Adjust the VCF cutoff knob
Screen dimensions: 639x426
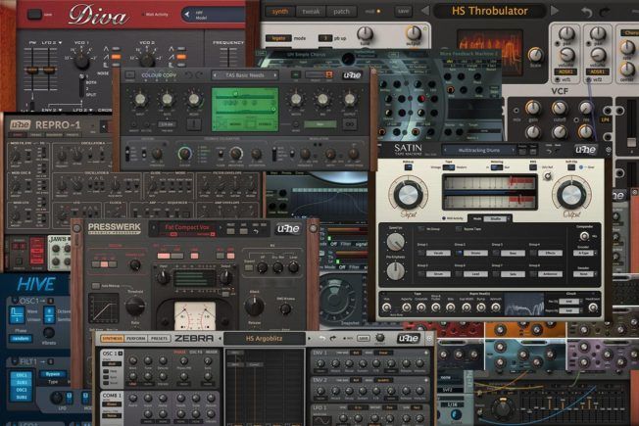coord(559,108)
